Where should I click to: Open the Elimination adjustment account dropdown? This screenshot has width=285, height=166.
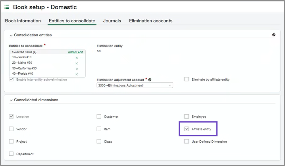(135, 85)
